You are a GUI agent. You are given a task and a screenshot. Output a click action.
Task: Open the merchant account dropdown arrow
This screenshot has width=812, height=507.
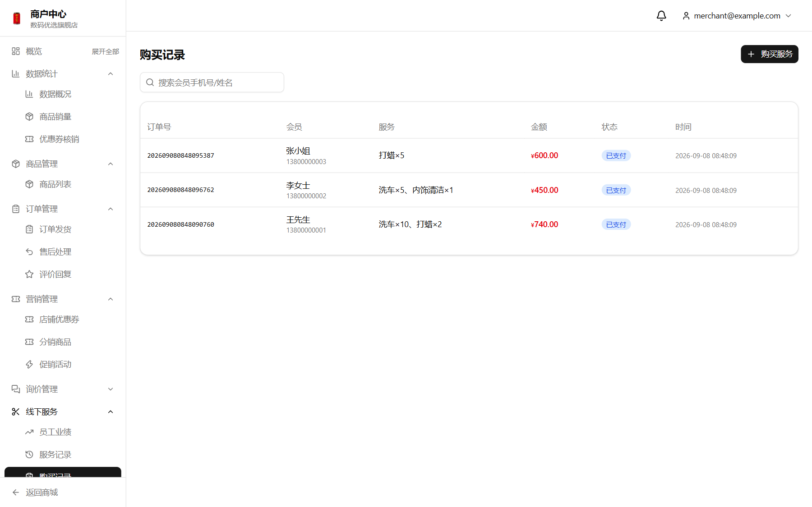click(x=789, y=16)
